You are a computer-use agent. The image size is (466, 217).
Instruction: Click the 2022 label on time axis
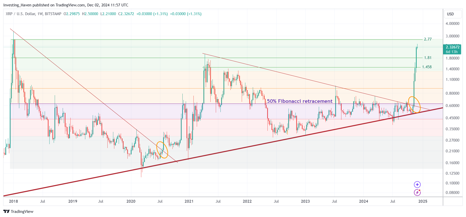click(247, 201)
